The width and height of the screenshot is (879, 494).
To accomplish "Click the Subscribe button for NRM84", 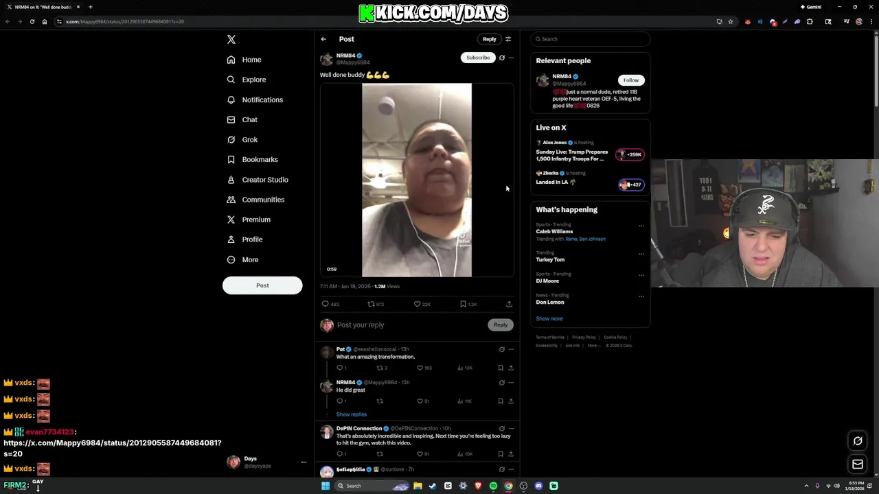I will [478, 58].
